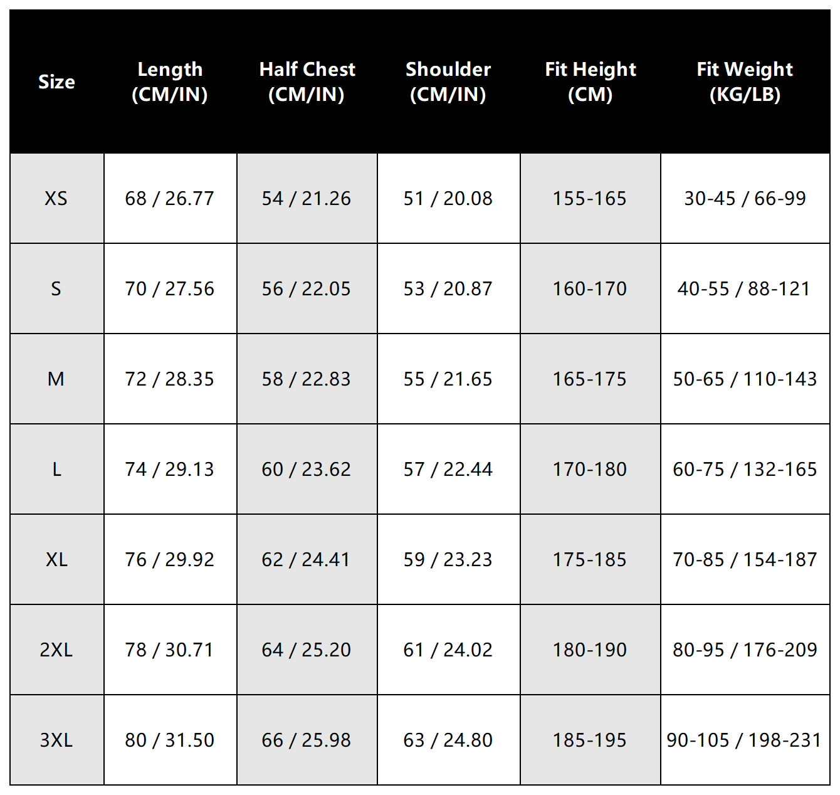This screenshot has width=840, height=795.
Task: Select the 2XL size cell
Action: tap(56, 650)
